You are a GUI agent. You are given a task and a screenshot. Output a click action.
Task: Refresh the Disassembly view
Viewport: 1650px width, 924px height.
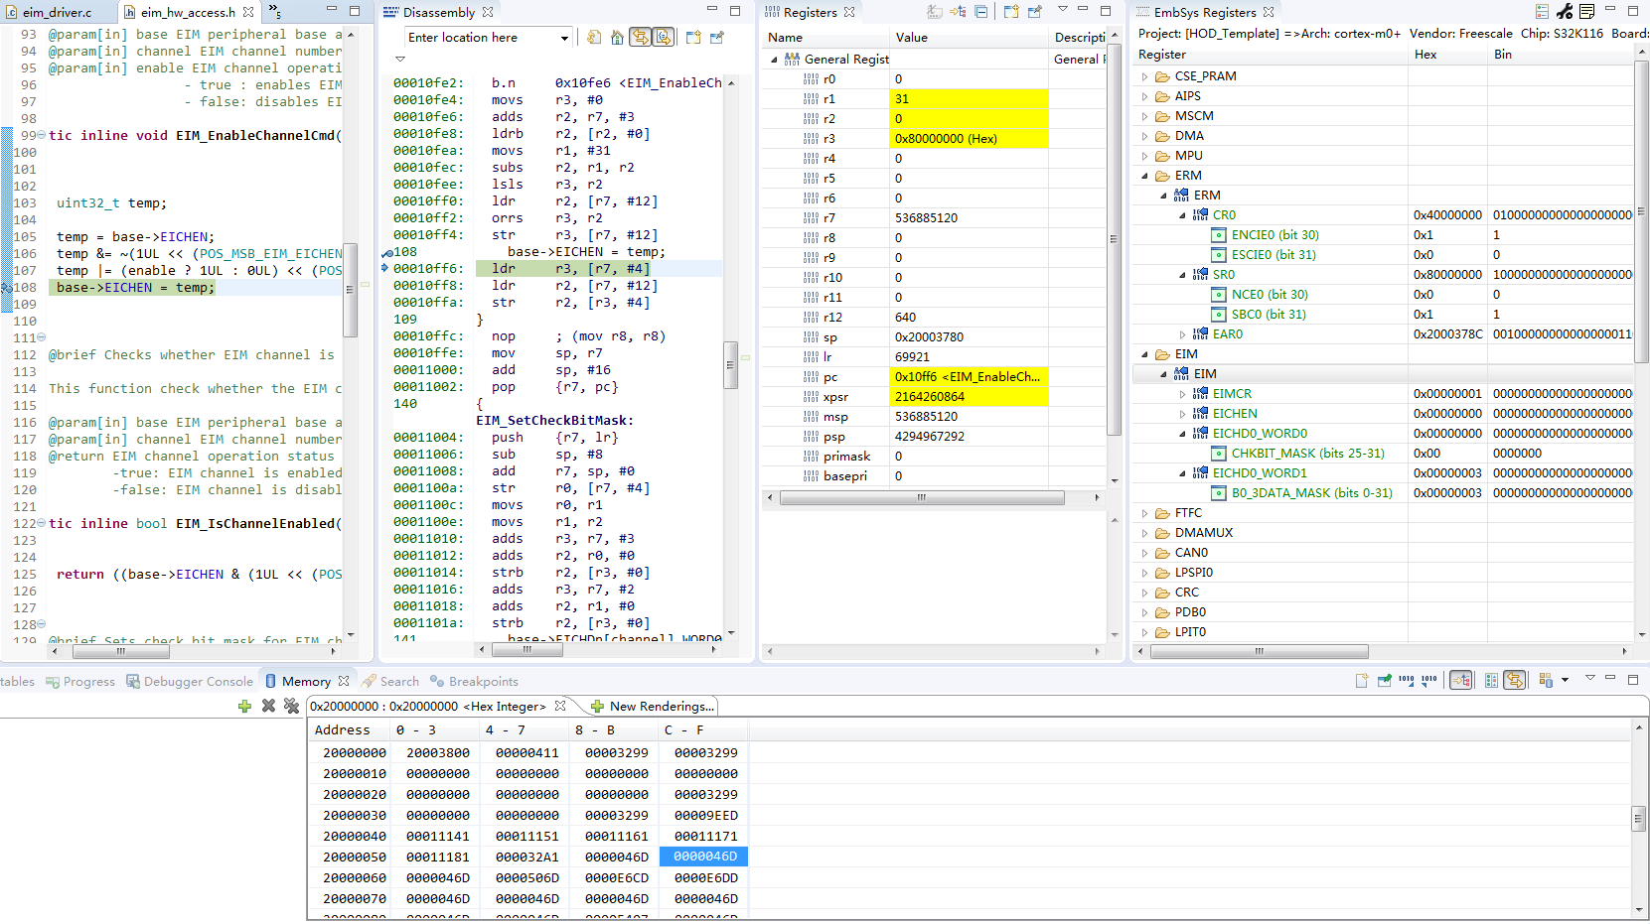coord(595,37)
